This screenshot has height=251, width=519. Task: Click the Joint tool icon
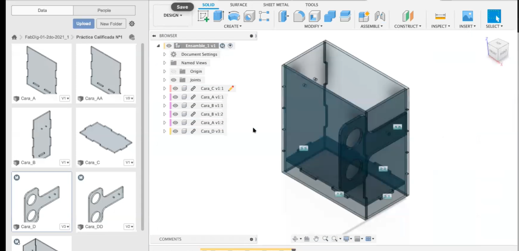(x=380, y=16)
